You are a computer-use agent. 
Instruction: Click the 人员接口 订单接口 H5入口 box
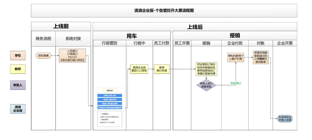point(73,56)
